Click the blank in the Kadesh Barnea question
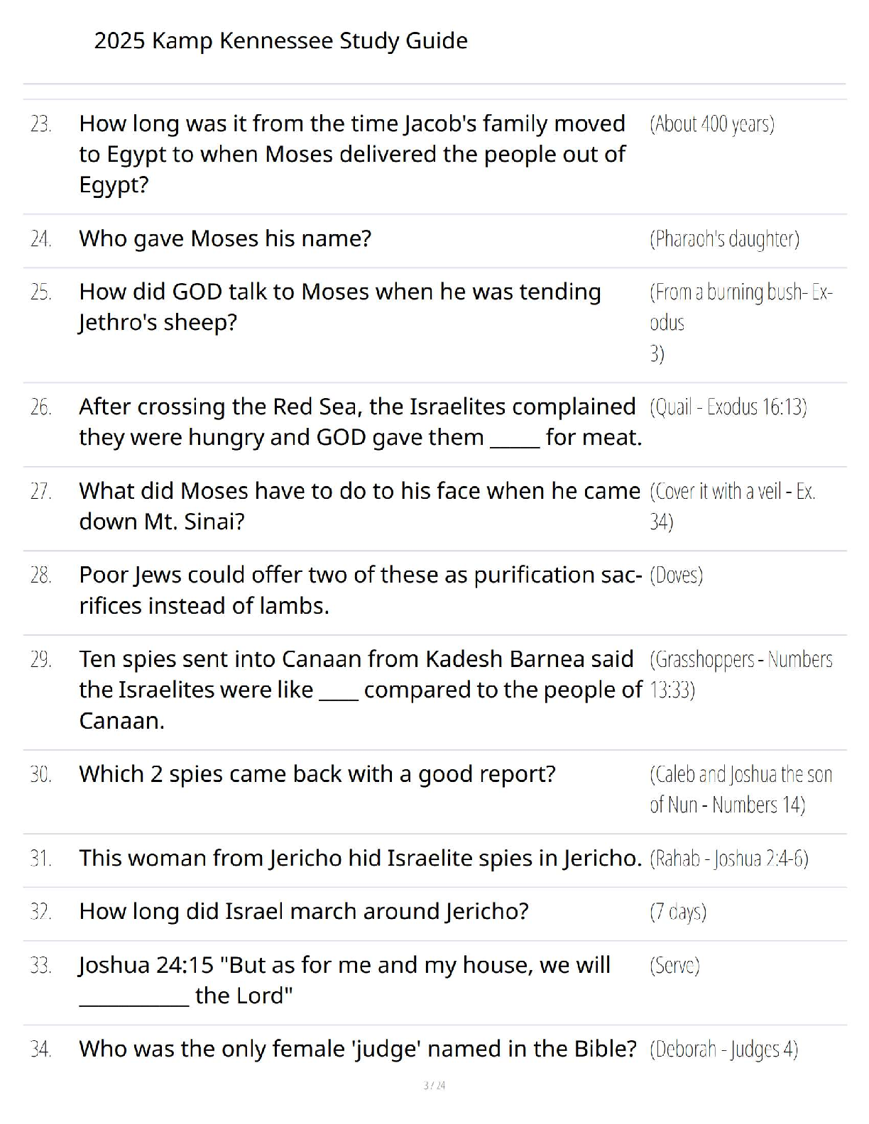869x1124 pixels. (x=339, y=690)
